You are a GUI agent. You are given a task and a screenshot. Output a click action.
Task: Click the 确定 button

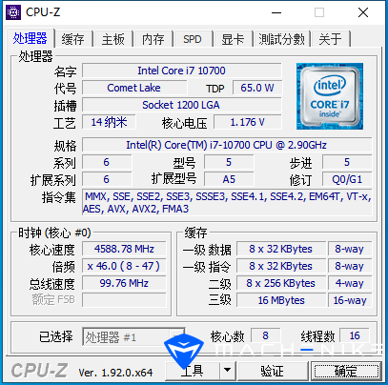click(346, 371)
